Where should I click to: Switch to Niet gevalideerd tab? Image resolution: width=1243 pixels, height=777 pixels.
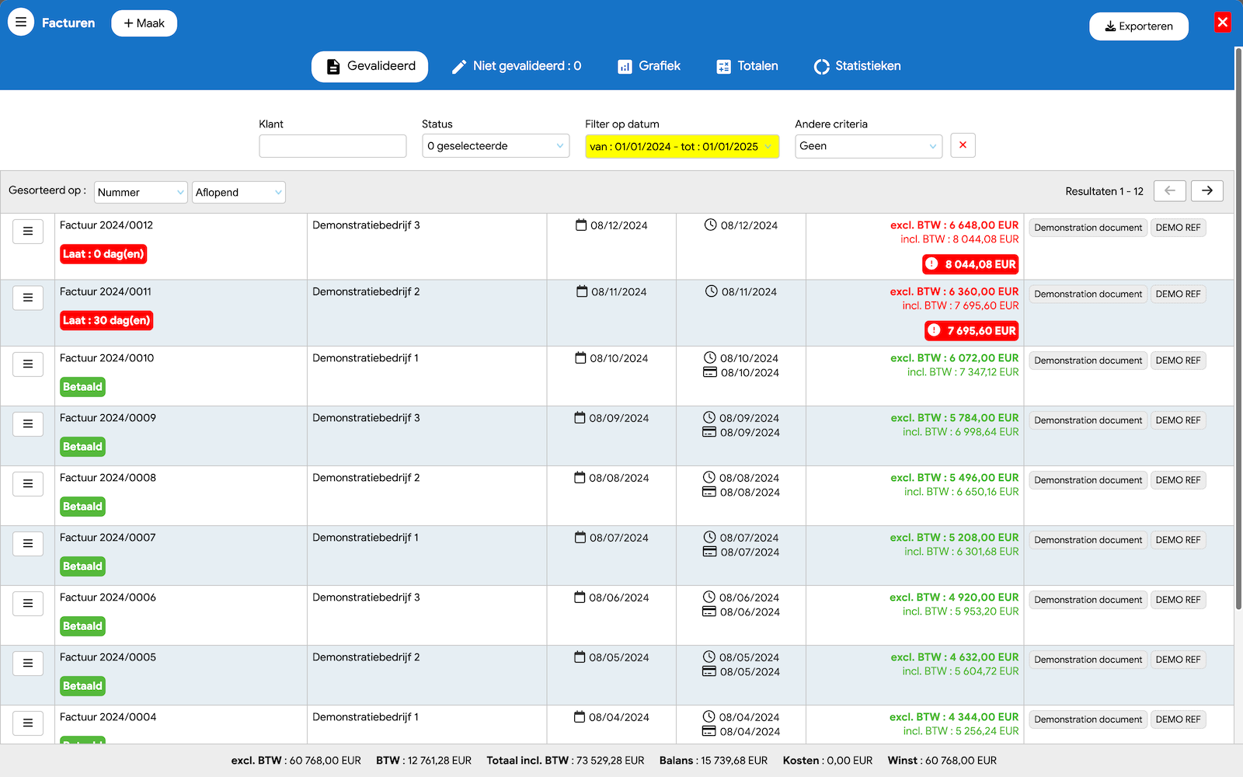pos(517,66)
